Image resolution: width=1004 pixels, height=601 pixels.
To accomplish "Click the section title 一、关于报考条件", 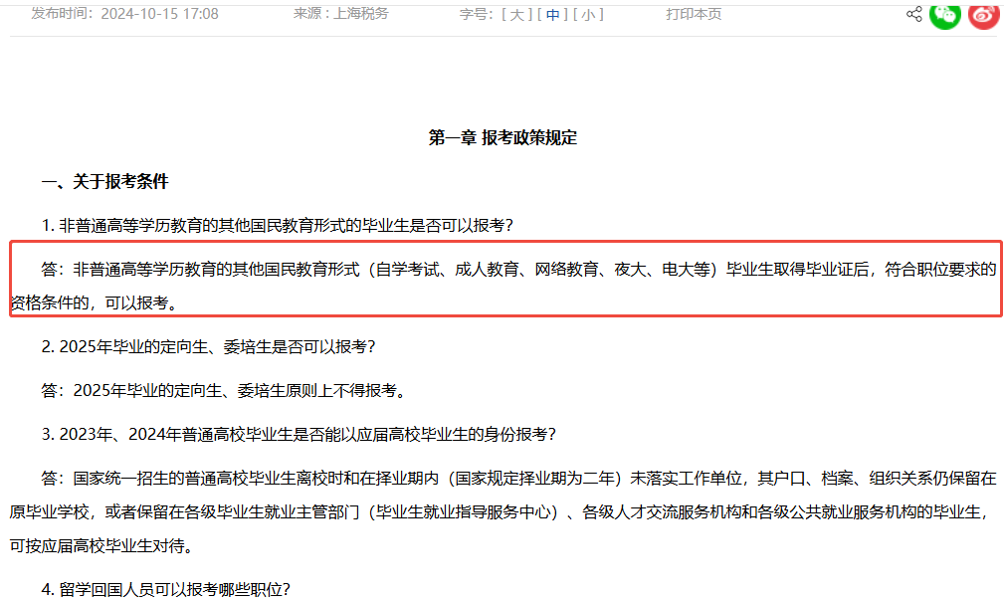I will pyautogui.click(x=105, y=182).
